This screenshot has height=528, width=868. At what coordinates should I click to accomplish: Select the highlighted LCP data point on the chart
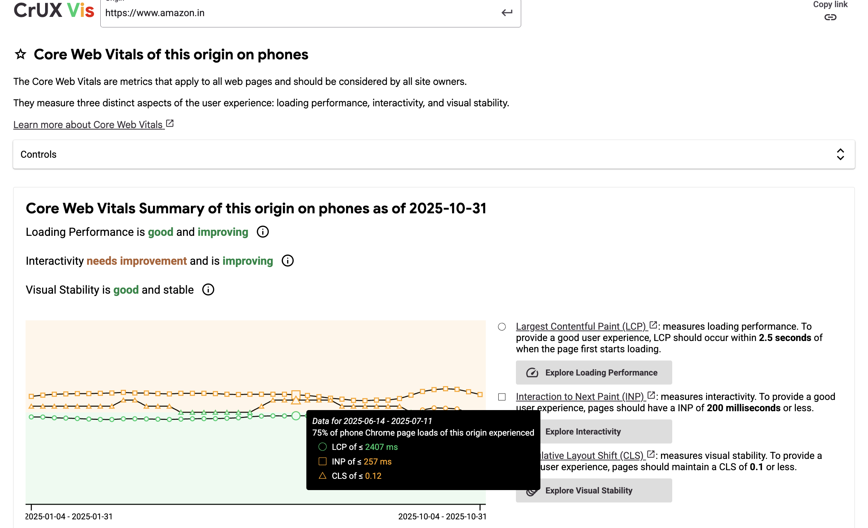coord(296,415)
